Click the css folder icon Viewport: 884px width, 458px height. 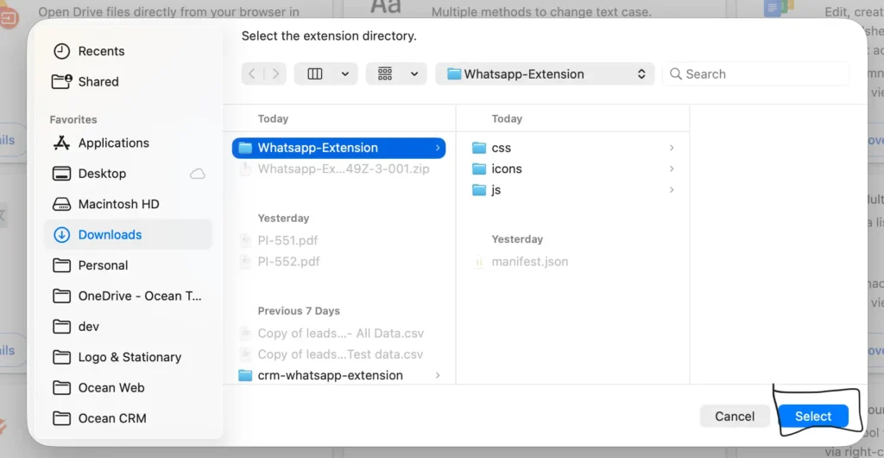click(x=478, y=148)
